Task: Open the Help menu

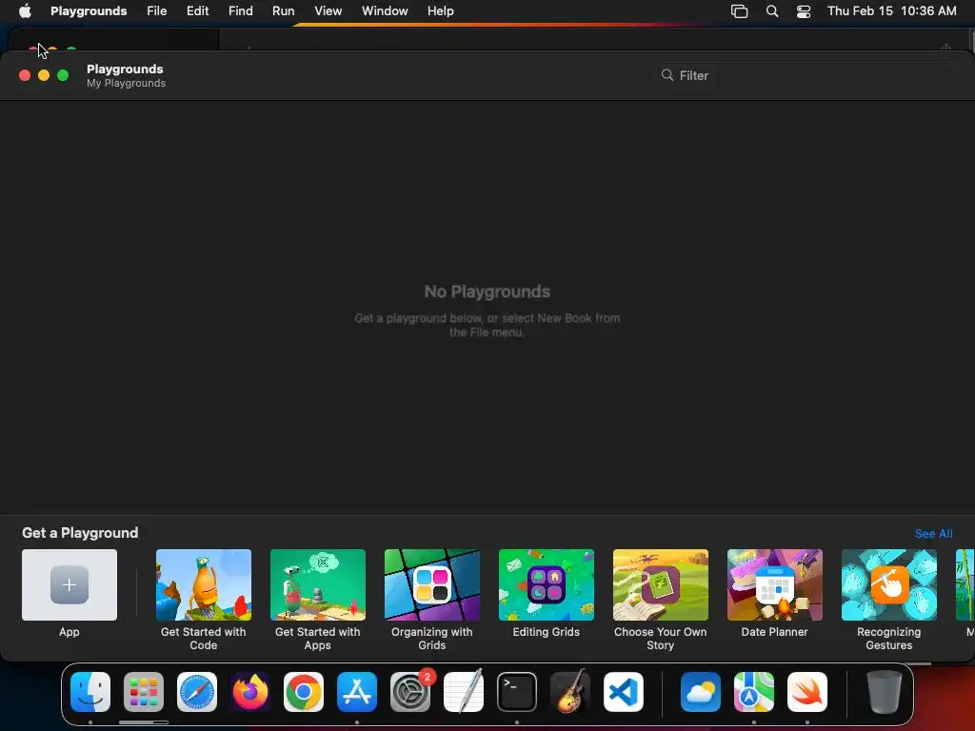Action: (x=440, y=10)
